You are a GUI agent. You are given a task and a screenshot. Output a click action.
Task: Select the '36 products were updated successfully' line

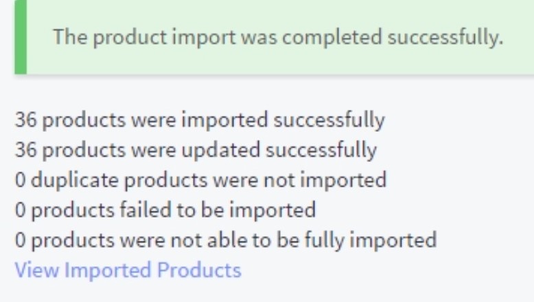coord(196,150)
